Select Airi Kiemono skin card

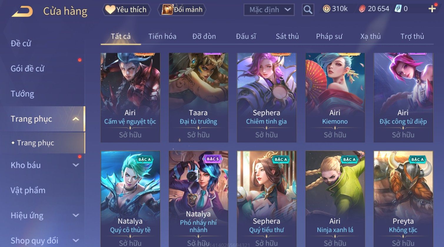tap(335, 97)
